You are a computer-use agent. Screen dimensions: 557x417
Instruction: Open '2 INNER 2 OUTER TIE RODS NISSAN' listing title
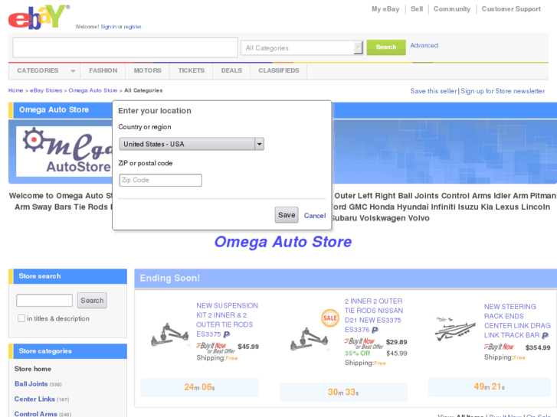click(x=374, y=315)
